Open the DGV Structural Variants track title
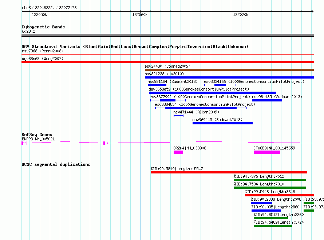Screen dimensions: 324x240 135,47
